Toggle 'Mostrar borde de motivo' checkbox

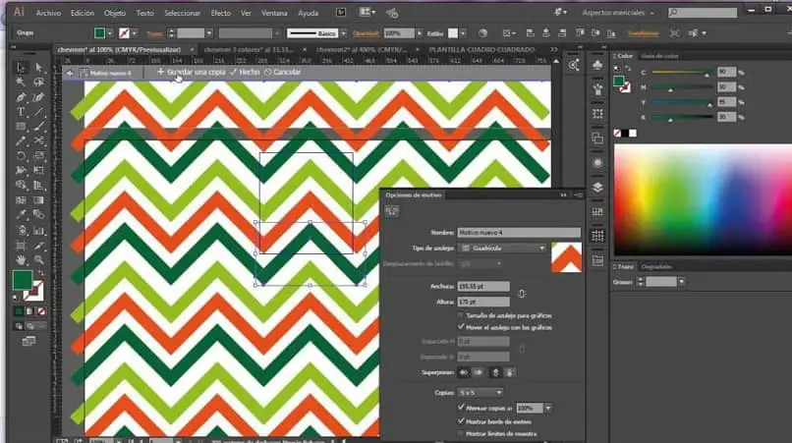(462, 419)
